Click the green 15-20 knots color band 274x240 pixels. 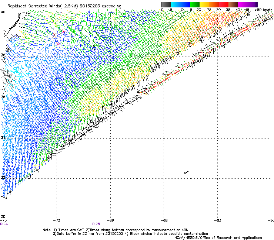(195, 4)
